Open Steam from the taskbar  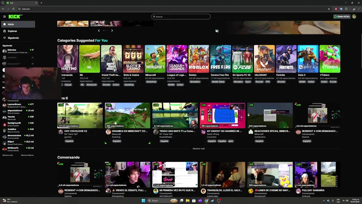pyautogui.click(x=212, y=201)
